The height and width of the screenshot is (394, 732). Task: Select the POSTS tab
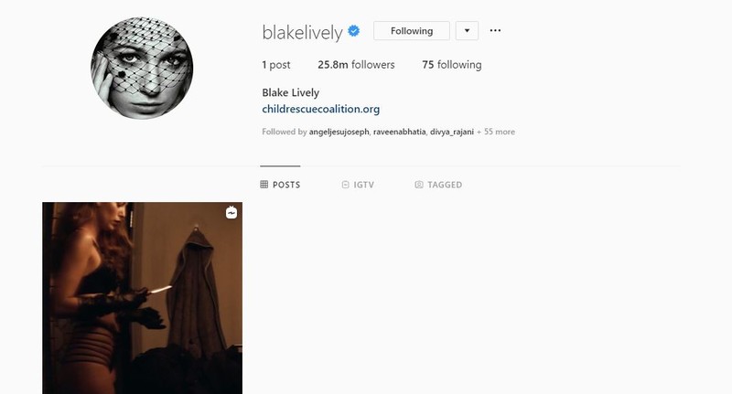pos(280,185)
